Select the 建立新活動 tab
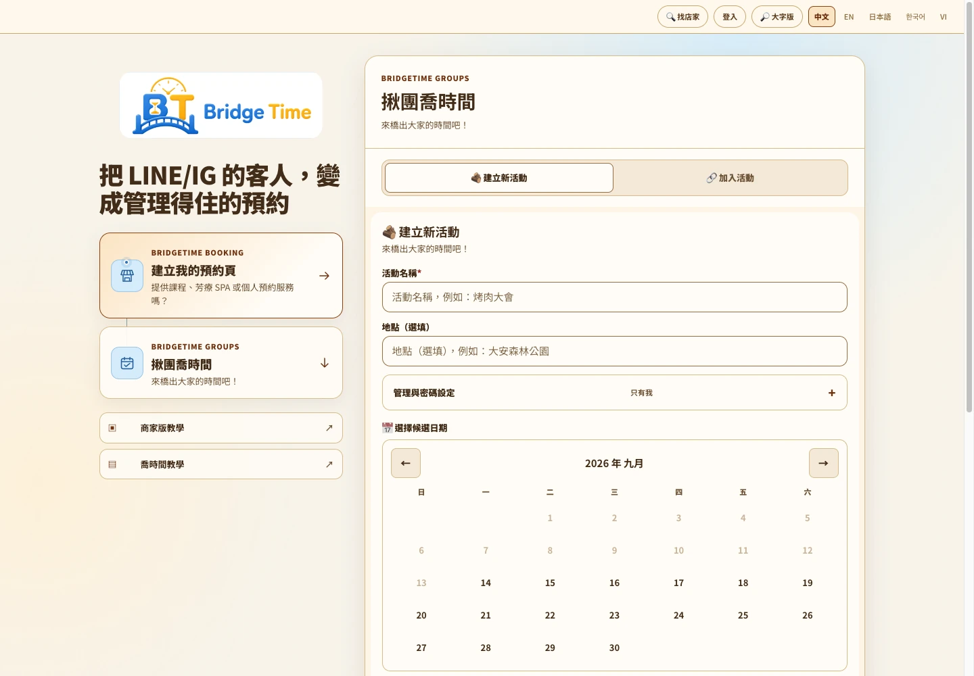974x676 pixels. (x=499, y=178)
